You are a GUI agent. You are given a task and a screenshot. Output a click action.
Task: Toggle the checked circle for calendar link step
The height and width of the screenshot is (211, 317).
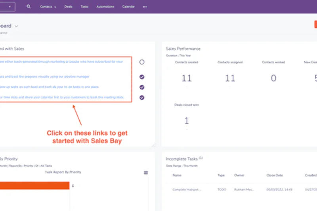[x=142, y=97]
